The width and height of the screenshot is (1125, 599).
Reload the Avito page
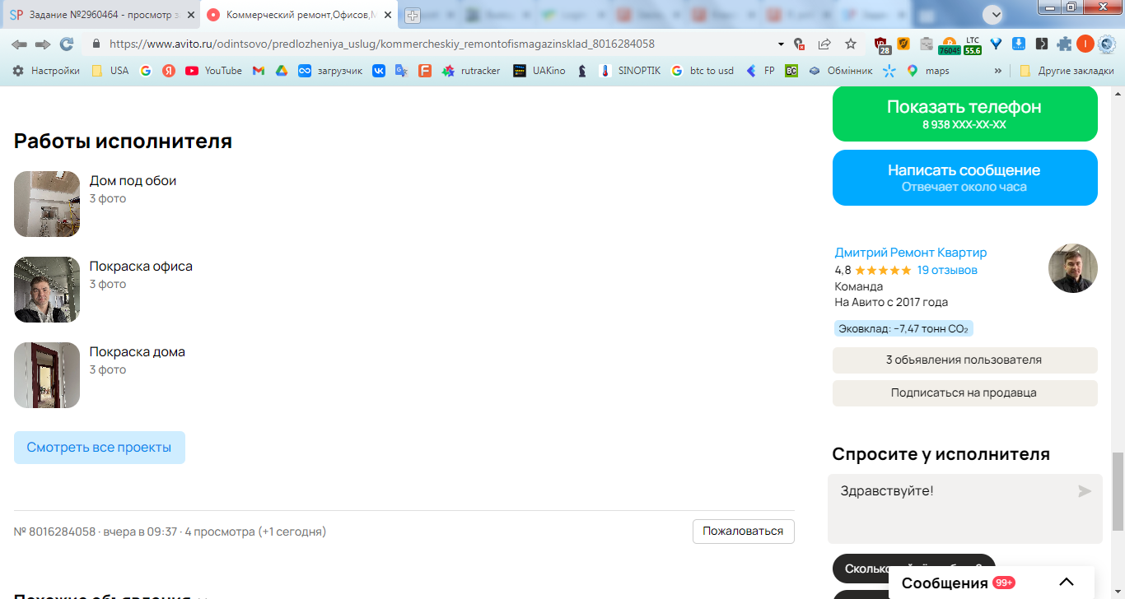[x=67, y=44]
